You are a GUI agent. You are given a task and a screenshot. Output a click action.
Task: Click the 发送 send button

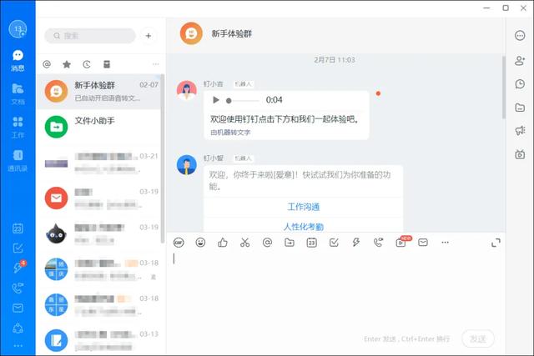coord(478,338)
